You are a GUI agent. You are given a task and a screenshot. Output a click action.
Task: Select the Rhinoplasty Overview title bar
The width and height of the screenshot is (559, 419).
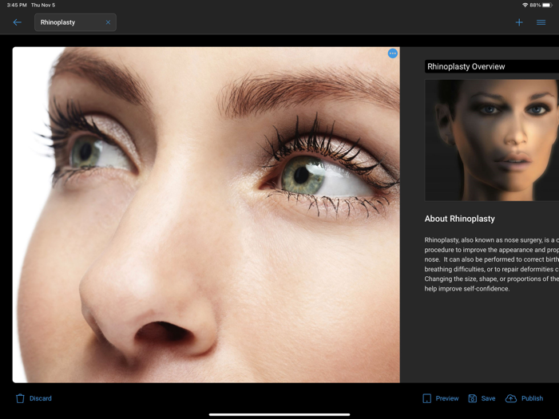click(491, 67)
